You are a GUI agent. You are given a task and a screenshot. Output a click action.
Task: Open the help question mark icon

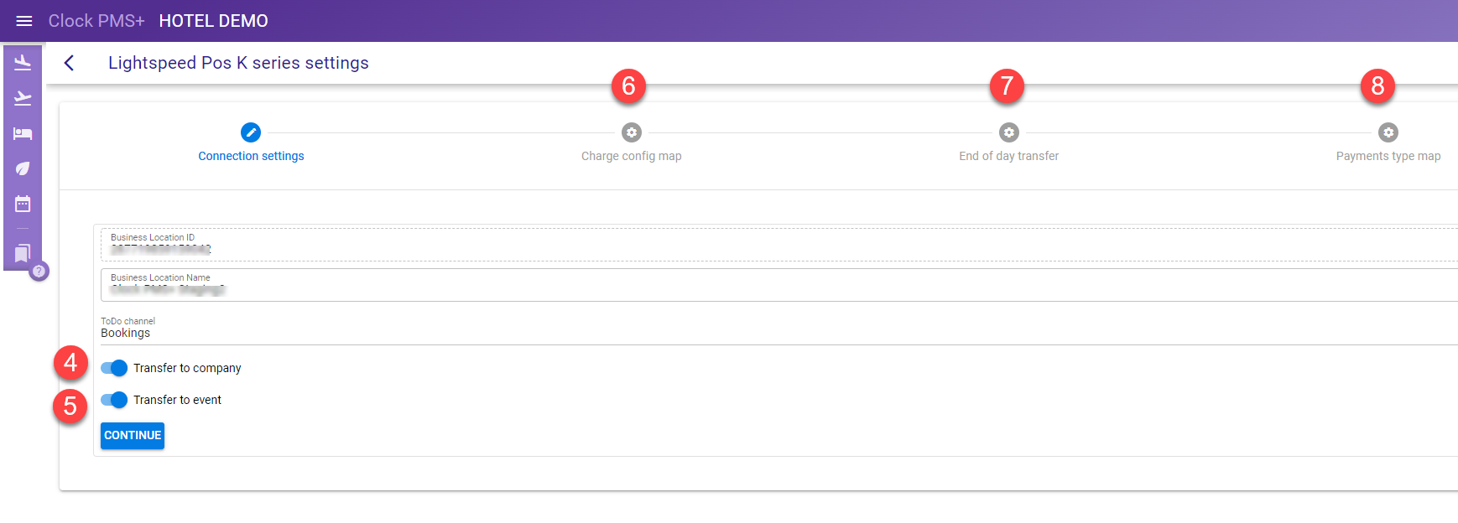pyautogui.click(x=39, y=271)
